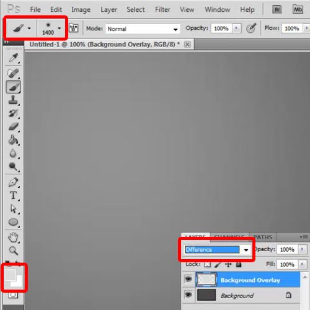Click the foreground color swatch

click(11, 275)
